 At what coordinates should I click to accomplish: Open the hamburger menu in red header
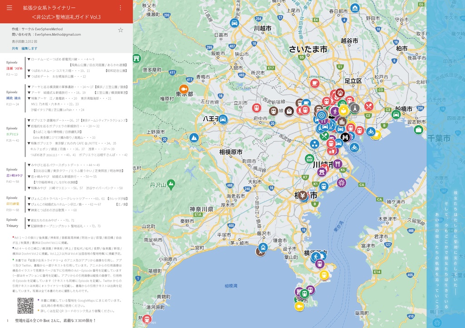click(x=10, y=8)
